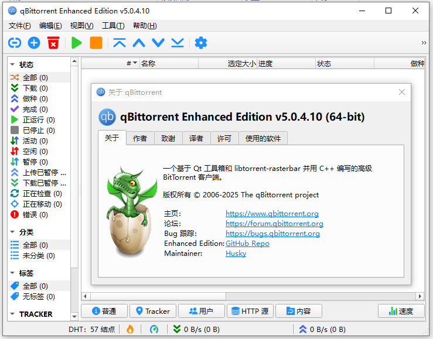433x339 pixels.
Task: Click the add torrent file plus icon
Action: tap(34, 43)
